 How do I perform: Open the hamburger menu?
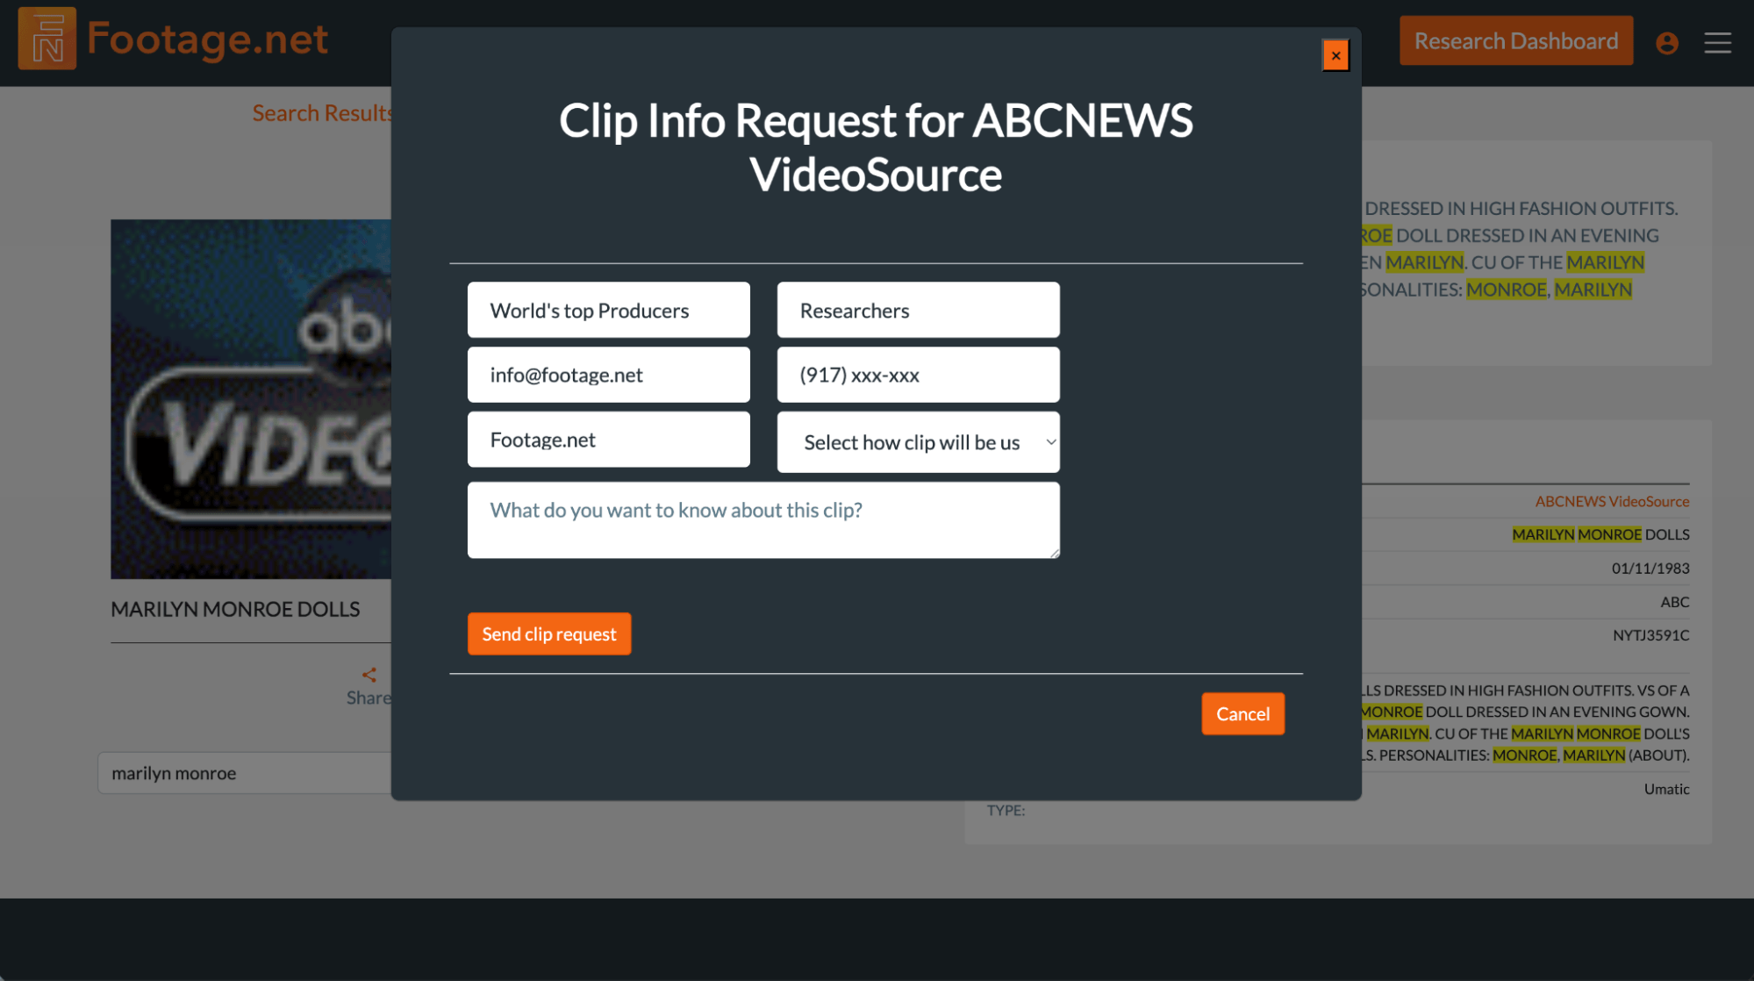pos(1717,42)
